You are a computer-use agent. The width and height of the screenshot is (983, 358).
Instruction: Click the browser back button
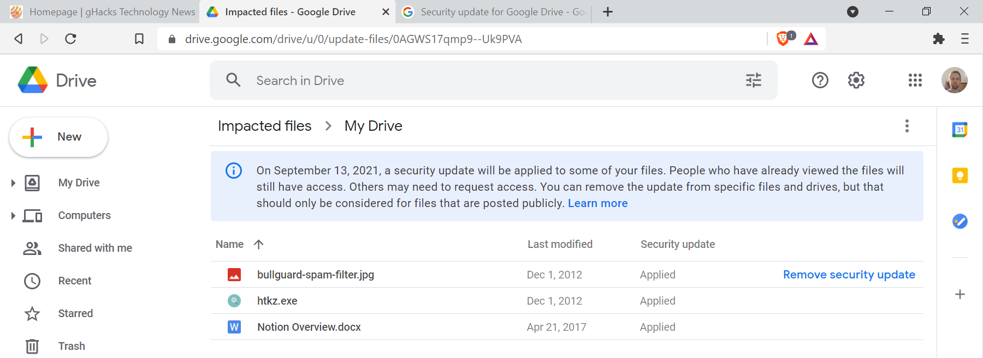pos(19,39)
